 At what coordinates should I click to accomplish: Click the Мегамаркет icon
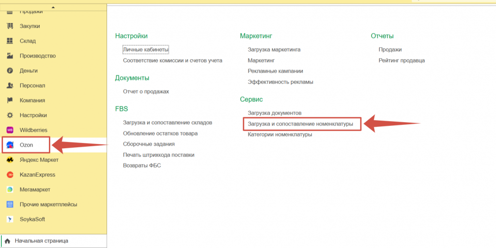[x=10, y=189]
